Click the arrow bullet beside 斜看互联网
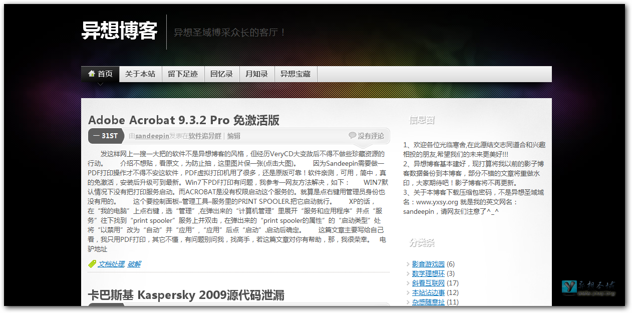The width and height of the screenshot is (632, 313). point(408,283)
